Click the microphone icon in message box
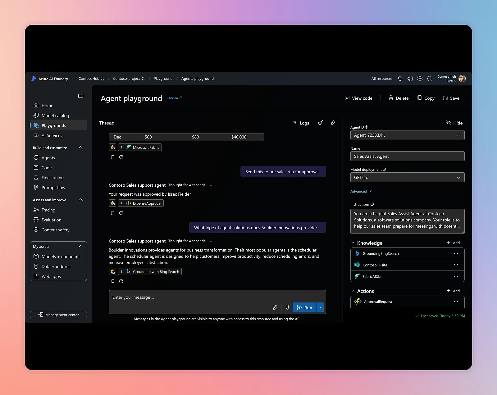 tap(288, 307)
